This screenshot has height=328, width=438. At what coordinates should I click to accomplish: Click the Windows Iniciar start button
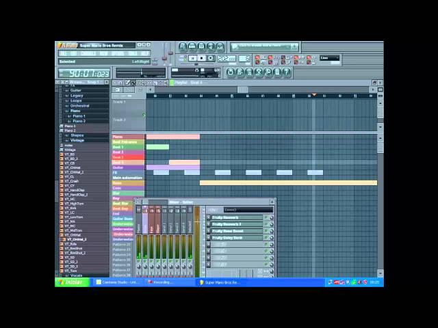tap(73, 282)
